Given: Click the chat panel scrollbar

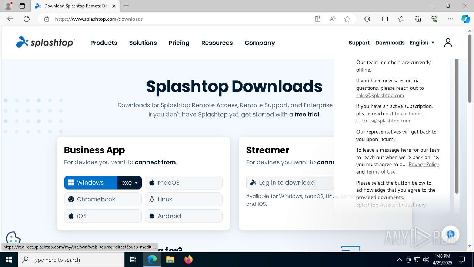Looking at the screenshot, I should (457, 126).
